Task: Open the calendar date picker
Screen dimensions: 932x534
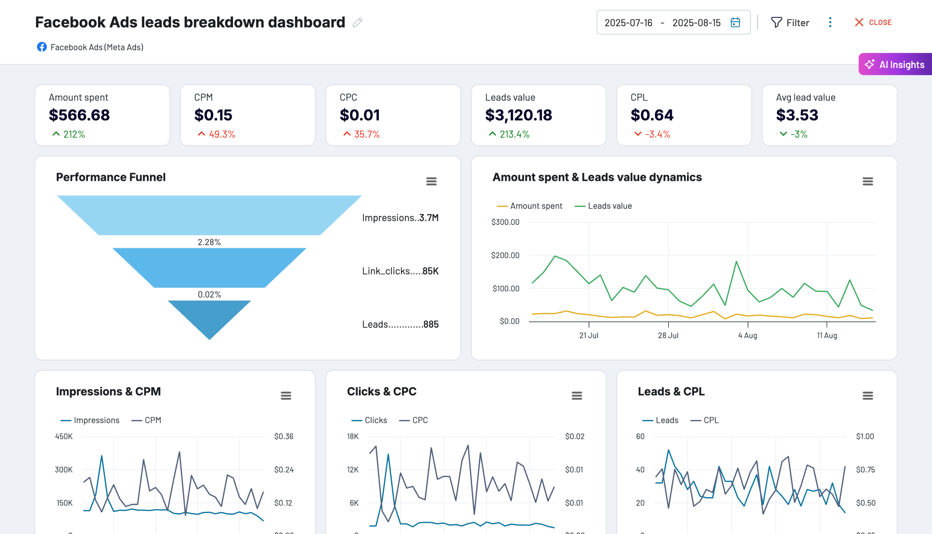Action: click(x=735, y=23)
